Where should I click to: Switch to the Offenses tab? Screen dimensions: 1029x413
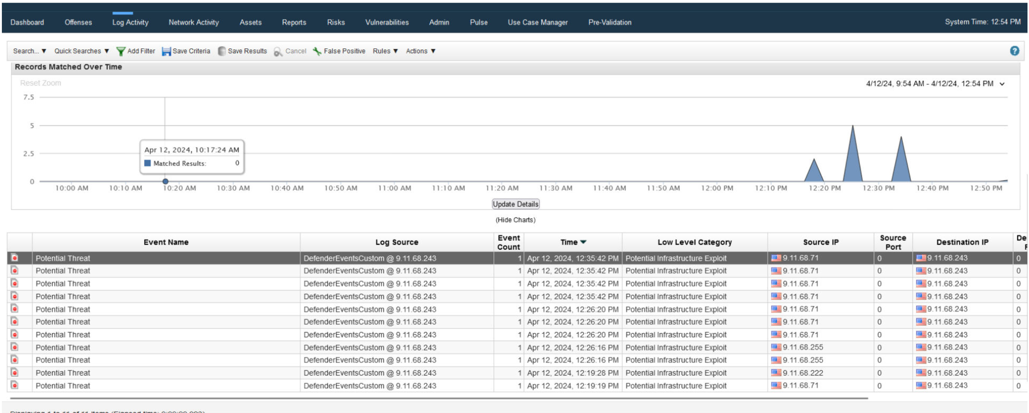[78, 22]
